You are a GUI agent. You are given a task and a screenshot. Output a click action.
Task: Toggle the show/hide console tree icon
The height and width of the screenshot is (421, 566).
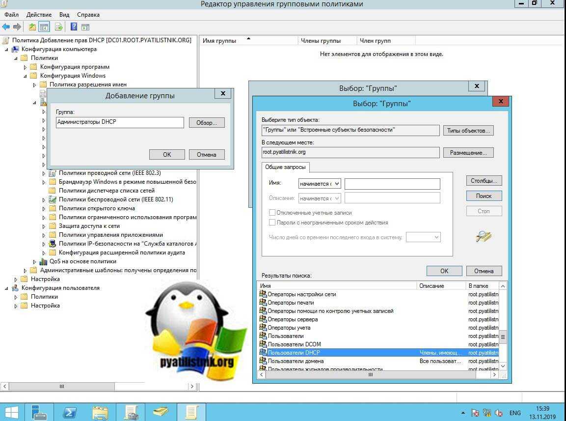[44, 27]
